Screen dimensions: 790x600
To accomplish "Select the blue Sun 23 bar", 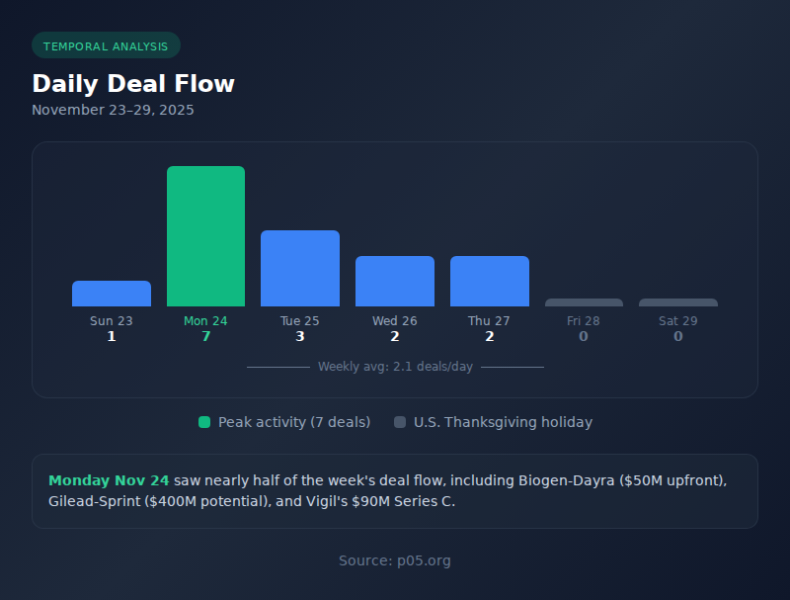I will coord(112,294).
